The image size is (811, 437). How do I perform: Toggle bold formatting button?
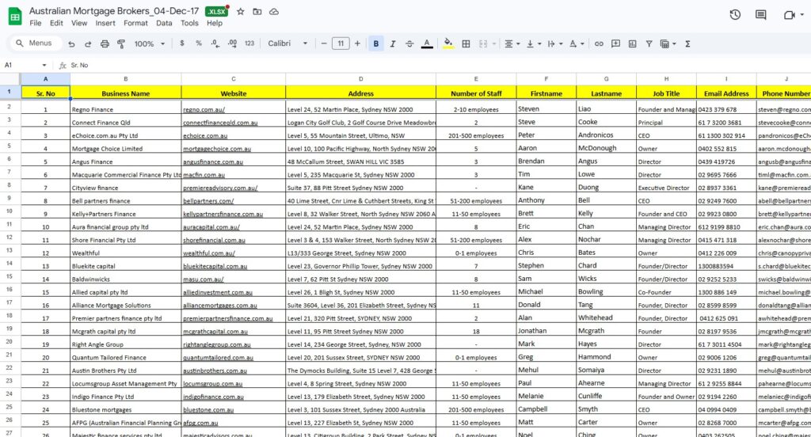[x=376, y=44]
